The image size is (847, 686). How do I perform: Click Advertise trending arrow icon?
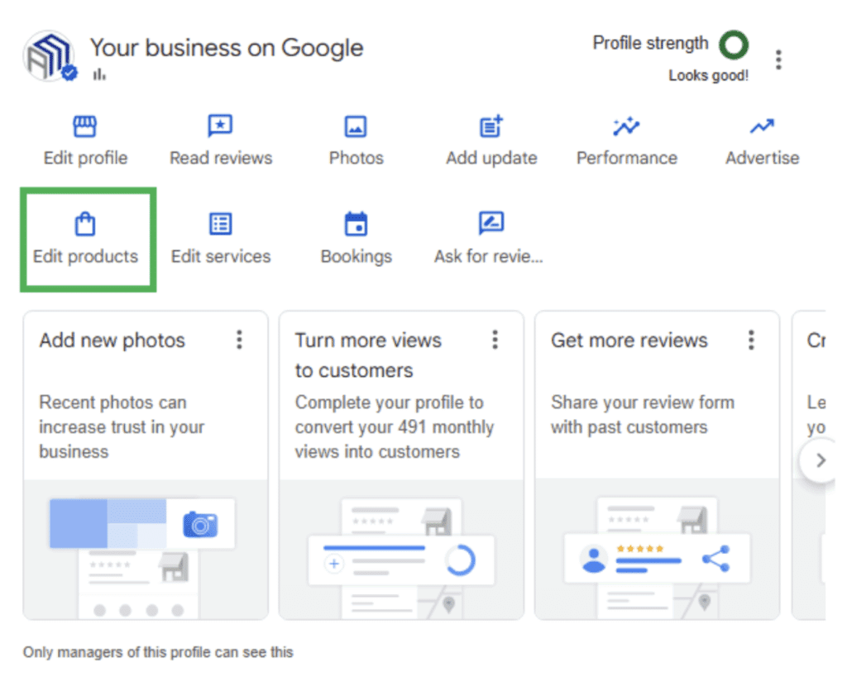762,126
